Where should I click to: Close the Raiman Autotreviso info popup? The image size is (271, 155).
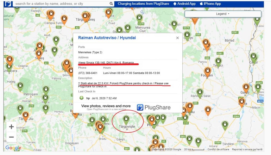point(178,38)
